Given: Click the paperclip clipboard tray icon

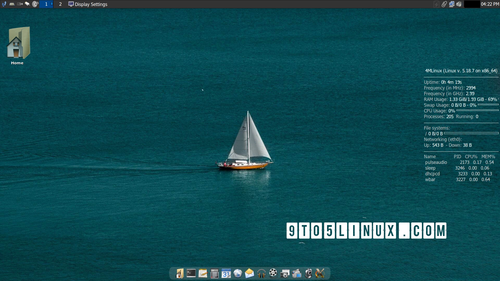Looking at the screenshot, I should [444, 4].
